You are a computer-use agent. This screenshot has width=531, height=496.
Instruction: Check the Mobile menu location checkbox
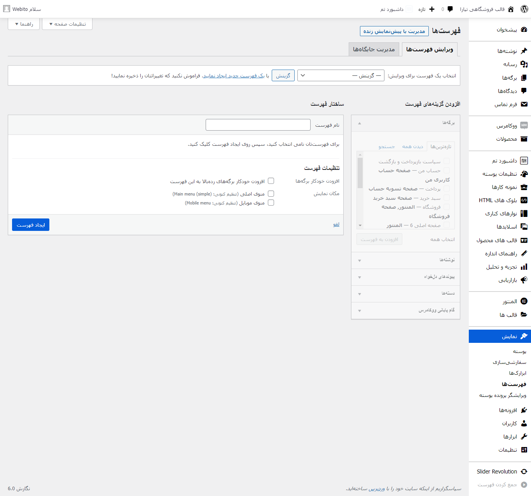pyautogui.click(x=271, y=203)
